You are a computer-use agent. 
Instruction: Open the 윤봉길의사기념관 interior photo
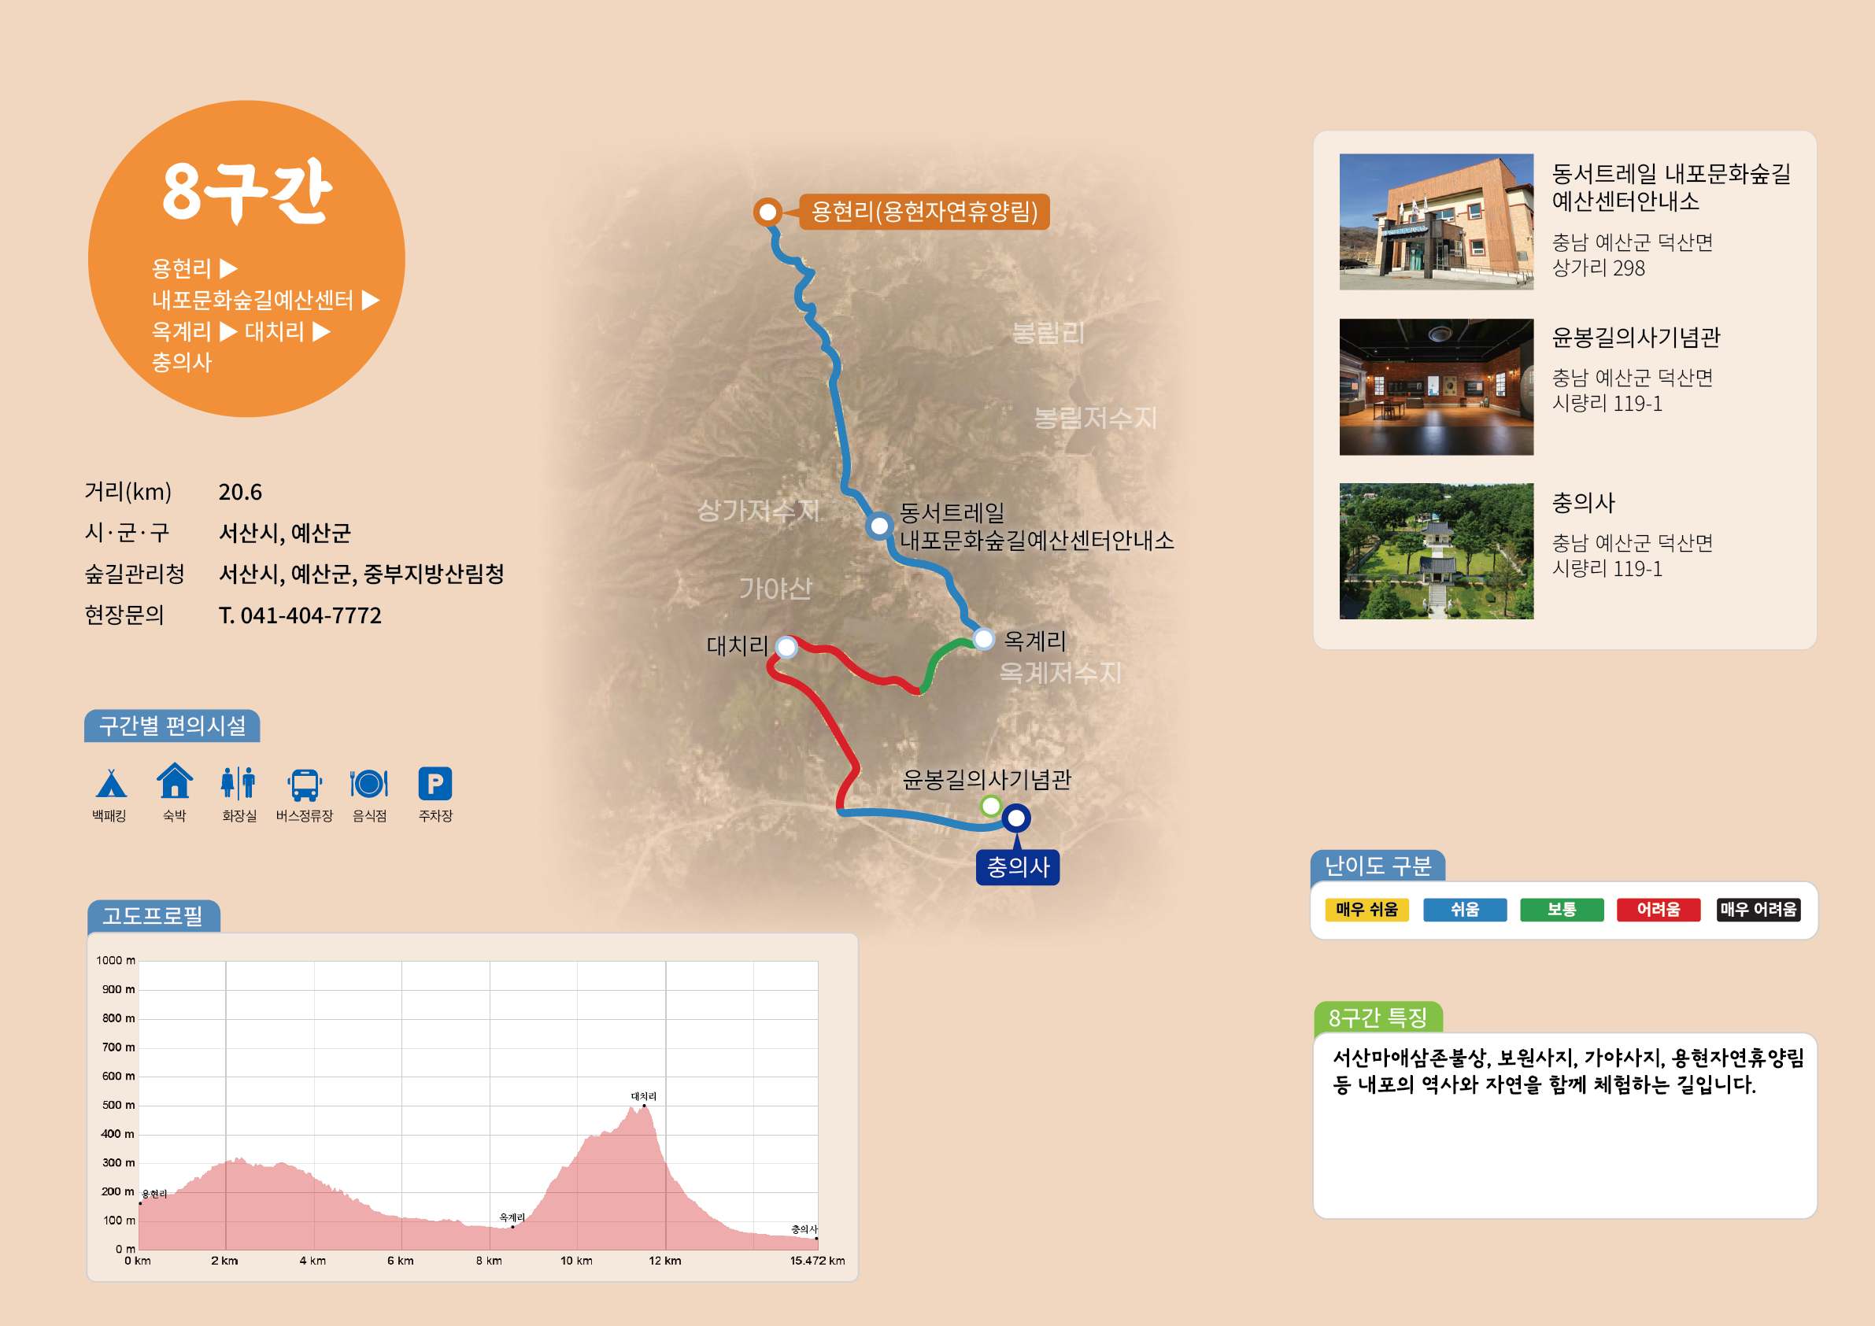(1437, 387)
